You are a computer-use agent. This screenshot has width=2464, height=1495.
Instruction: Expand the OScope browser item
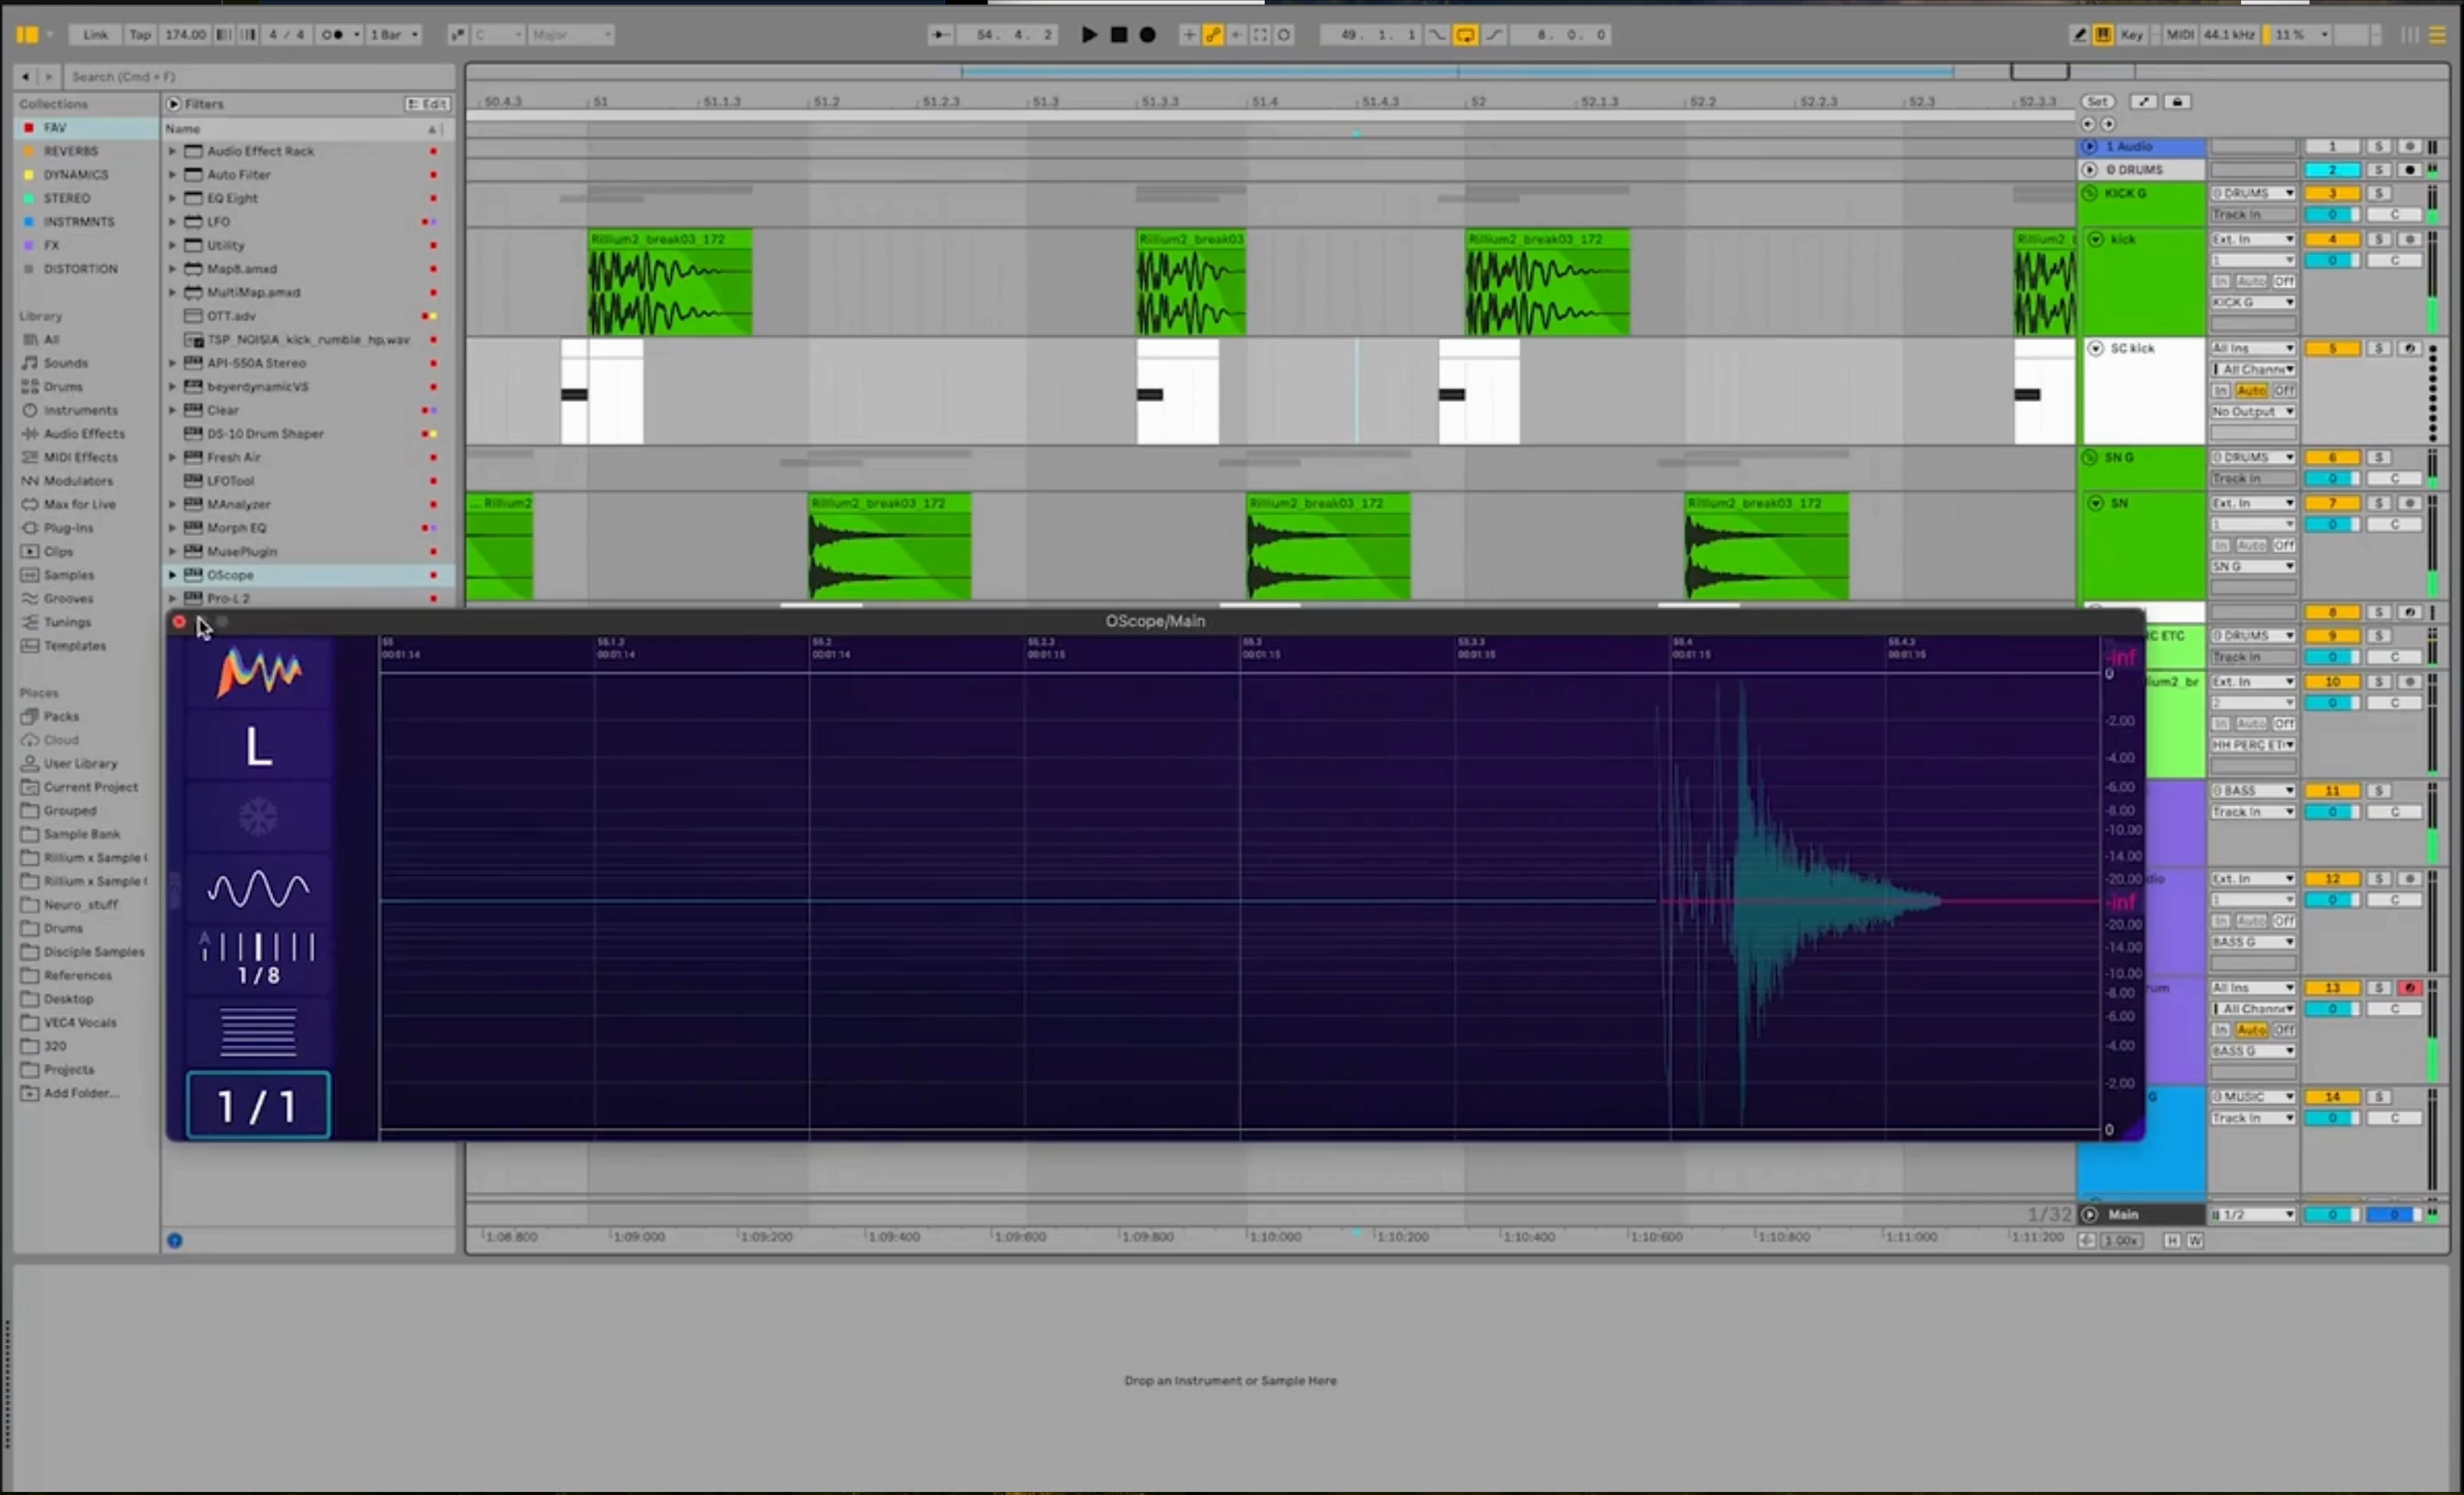pos(172,575)
